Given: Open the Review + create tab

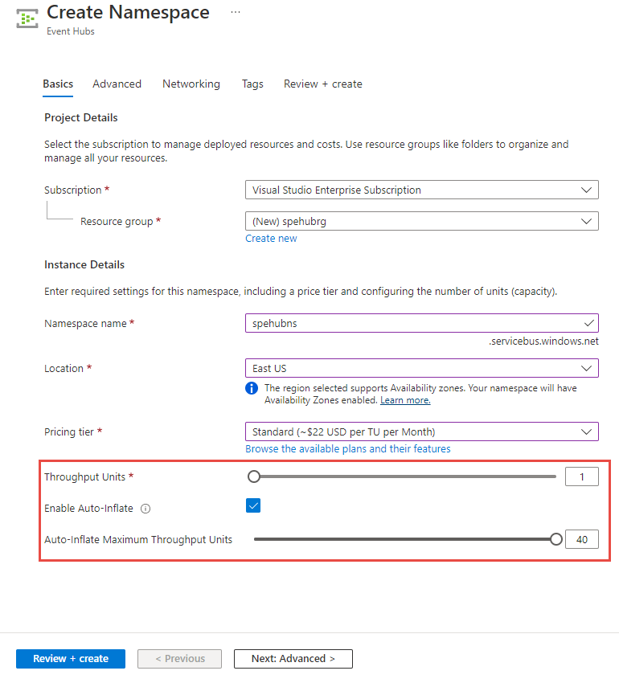Looking at the screenshot, I should pyautogui.click(x=322, y=84).
